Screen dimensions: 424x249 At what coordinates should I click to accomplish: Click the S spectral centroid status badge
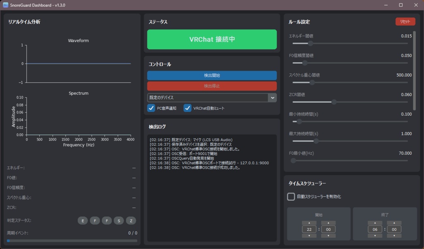(x=118, y=220)
